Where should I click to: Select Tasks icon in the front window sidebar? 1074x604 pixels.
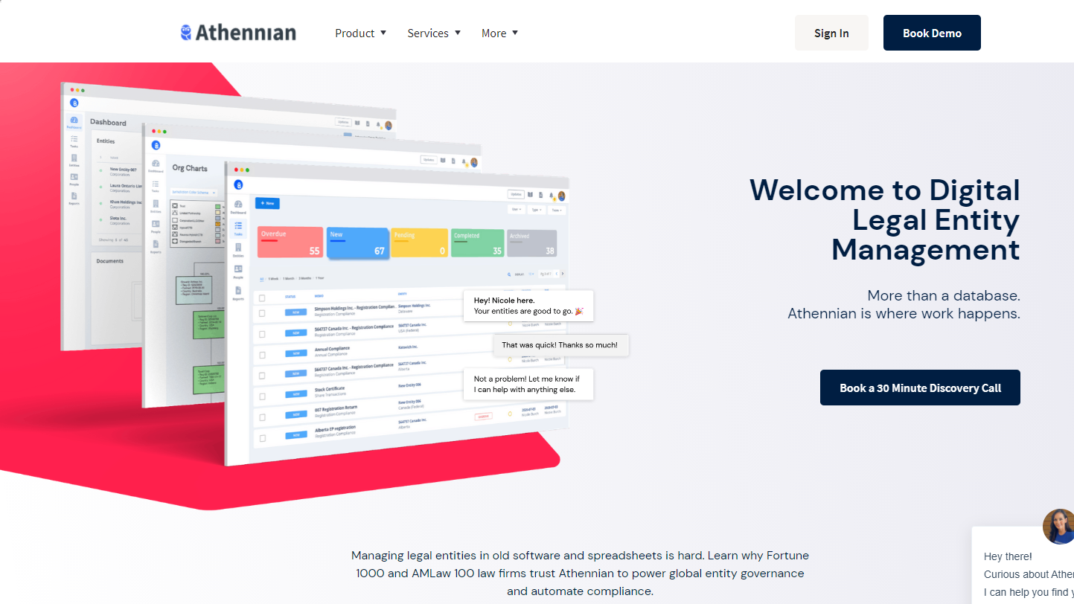[x=238, y=226]
